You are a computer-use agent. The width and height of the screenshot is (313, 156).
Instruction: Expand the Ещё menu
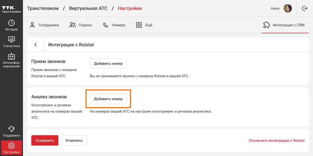[x=144, y=25]
